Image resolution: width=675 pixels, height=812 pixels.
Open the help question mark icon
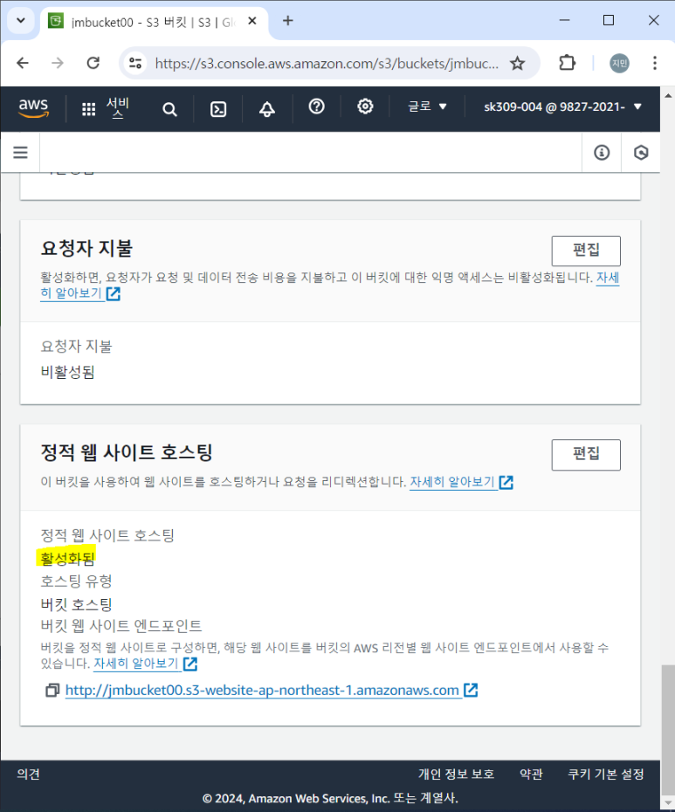point(316,107)
